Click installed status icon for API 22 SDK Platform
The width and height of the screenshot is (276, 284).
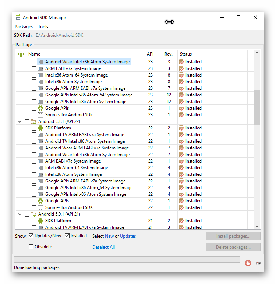pyautogui.click(x=181, y=128)
